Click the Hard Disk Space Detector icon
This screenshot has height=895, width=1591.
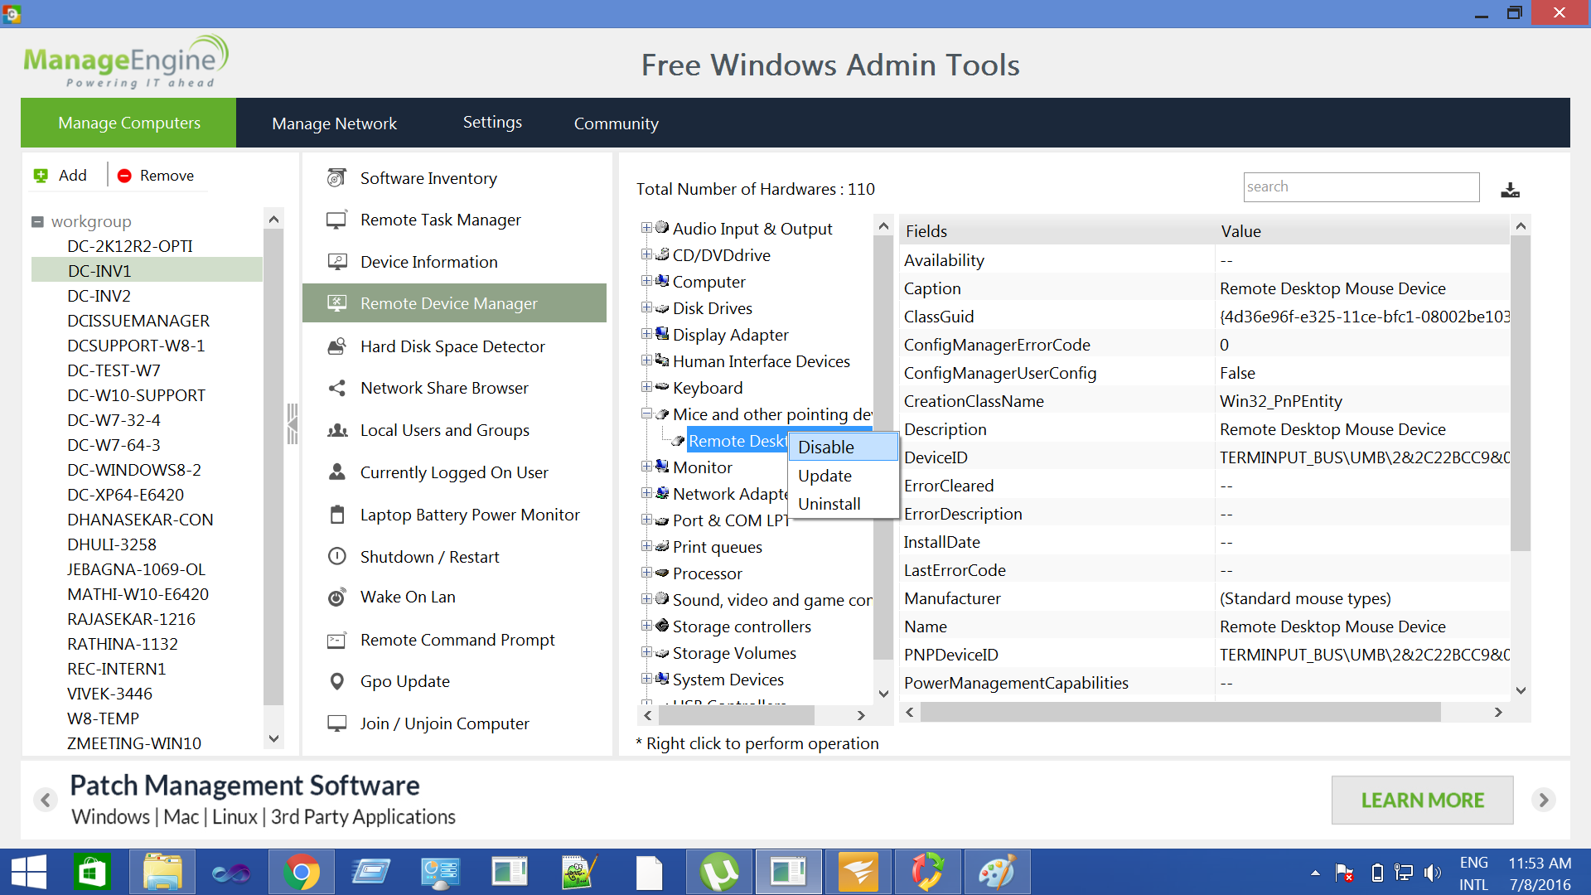[x=336, y=346]
